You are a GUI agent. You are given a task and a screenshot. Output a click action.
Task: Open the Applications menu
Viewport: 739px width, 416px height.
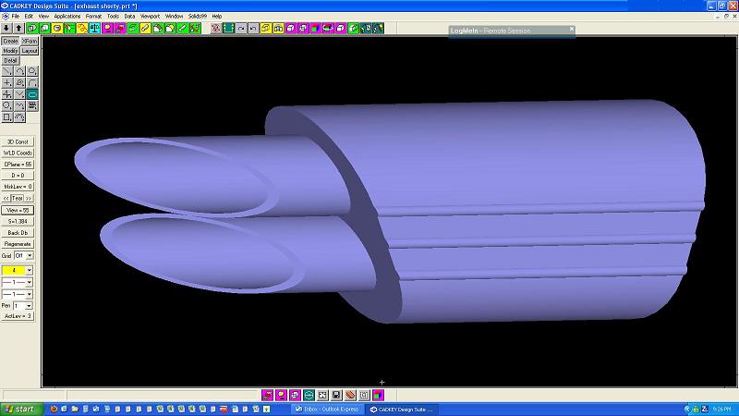tap(67, 16)
